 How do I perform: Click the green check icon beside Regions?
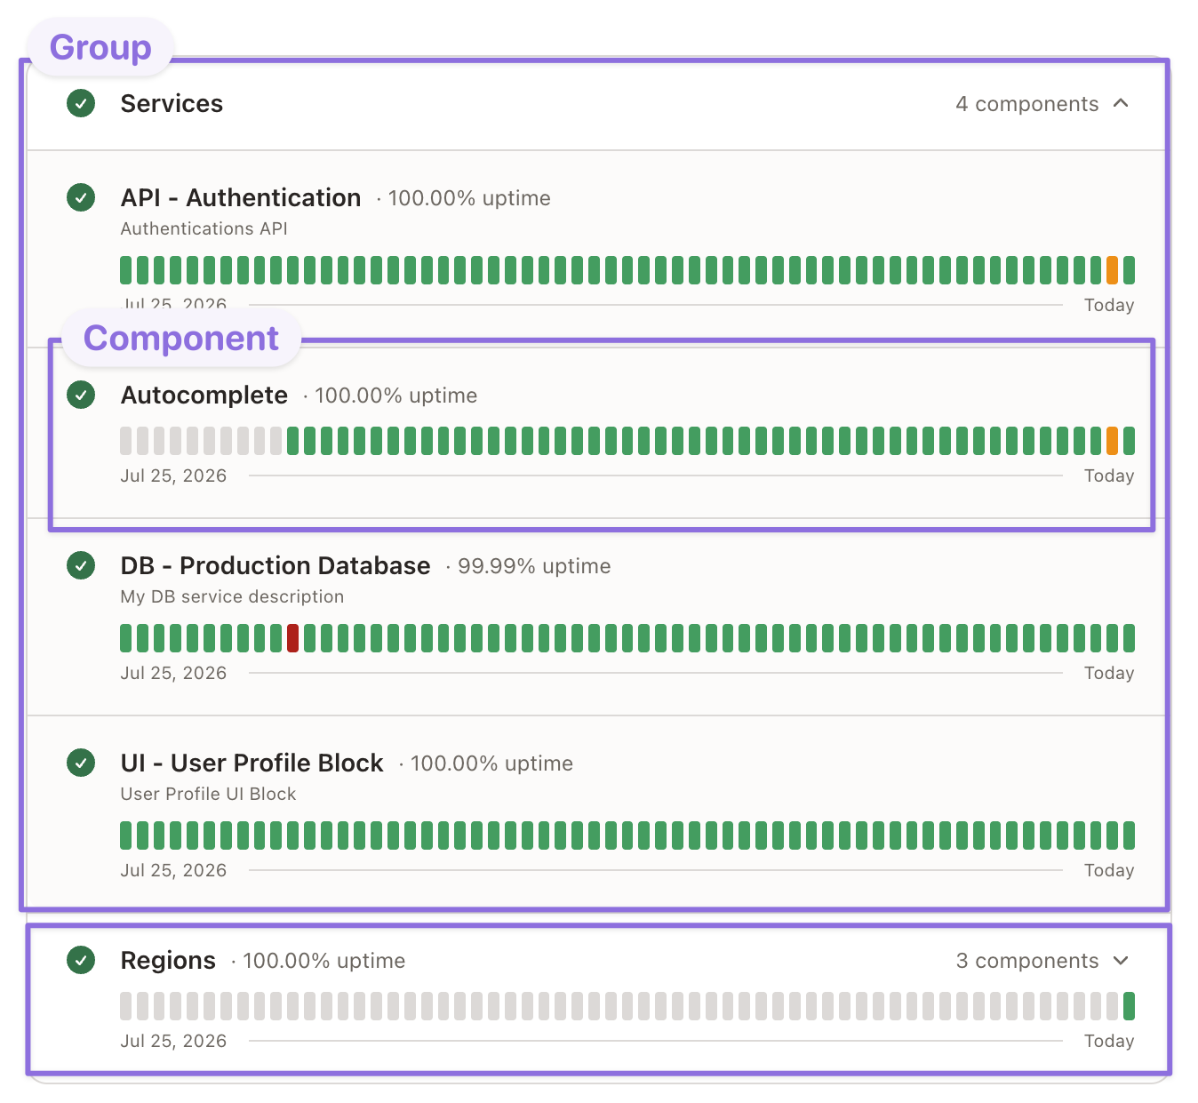click(81, 960)
